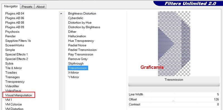This screenshot has width=223, height=110.
Task: Pick the Y-Mirror filter
Action: (74, 77)
